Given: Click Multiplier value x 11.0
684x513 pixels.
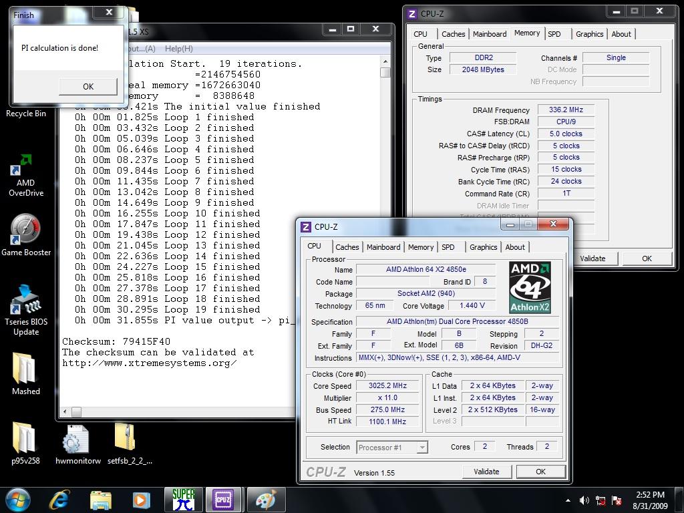Looking at the screenshot, I should click(x=387, y=398).
